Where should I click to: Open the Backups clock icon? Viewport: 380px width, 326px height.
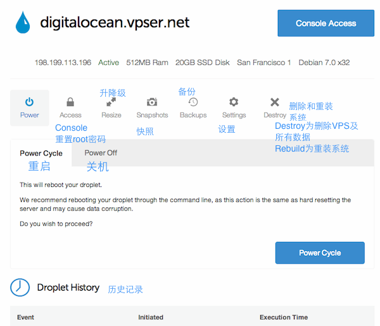(x=193, y=102)
